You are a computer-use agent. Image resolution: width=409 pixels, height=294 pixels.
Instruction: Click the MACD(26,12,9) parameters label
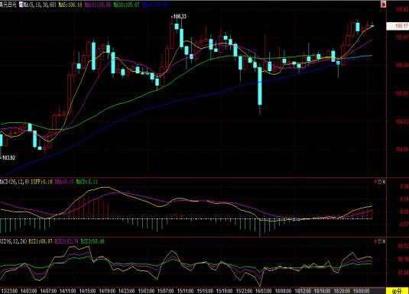(x=15, y=182)
